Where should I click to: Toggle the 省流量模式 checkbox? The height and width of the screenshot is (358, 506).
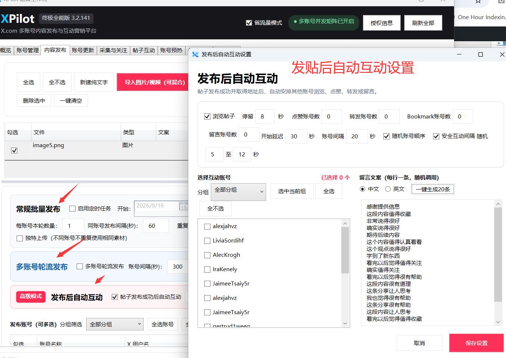pos(249,23)
